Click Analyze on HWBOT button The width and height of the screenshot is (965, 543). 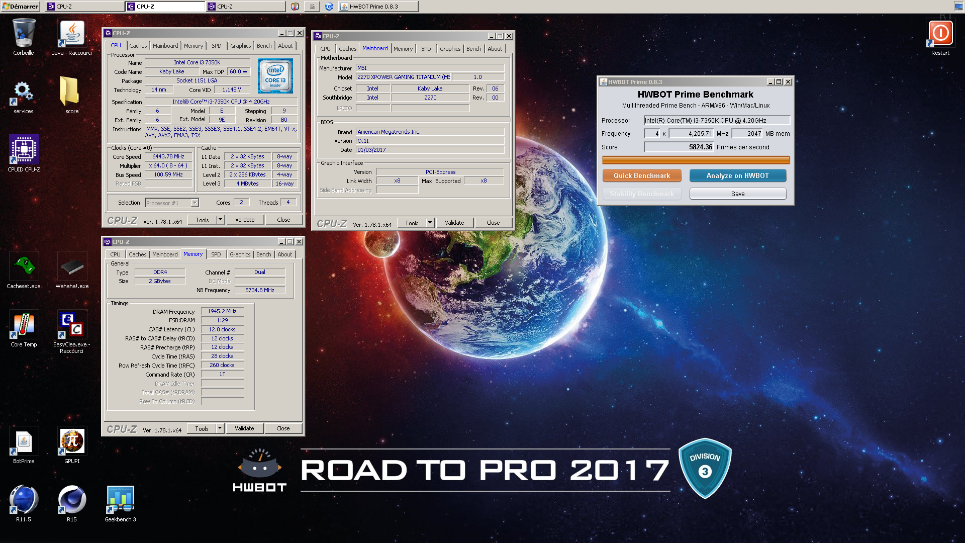737,175
